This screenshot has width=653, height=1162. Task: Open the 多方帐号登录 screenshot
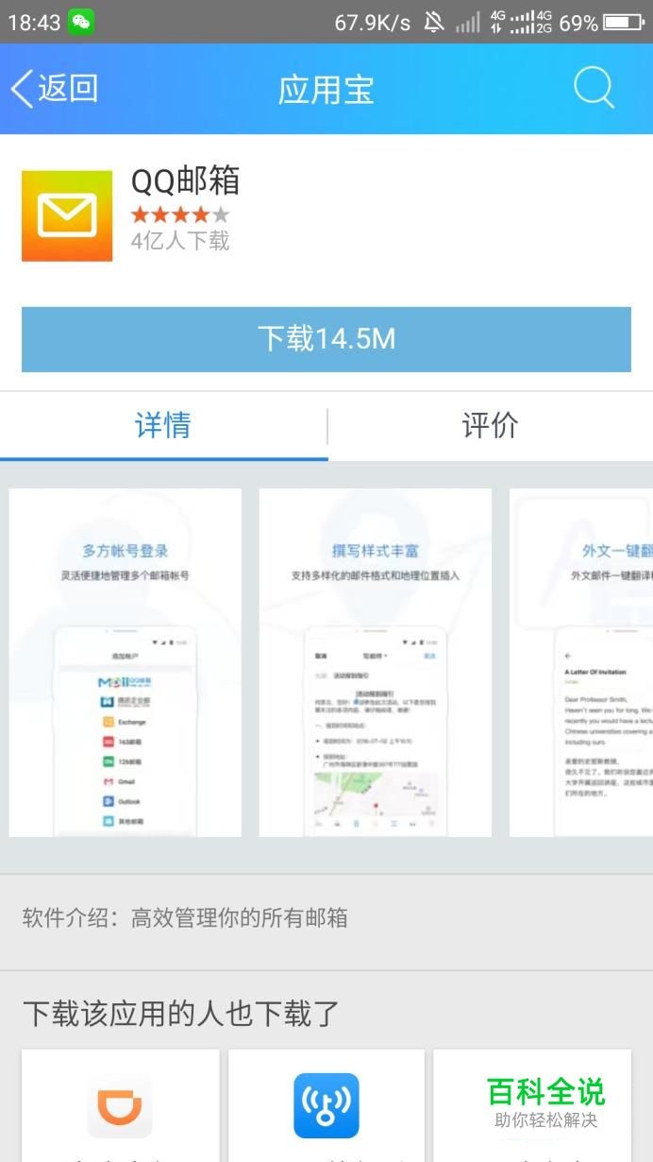click(125, 662)
